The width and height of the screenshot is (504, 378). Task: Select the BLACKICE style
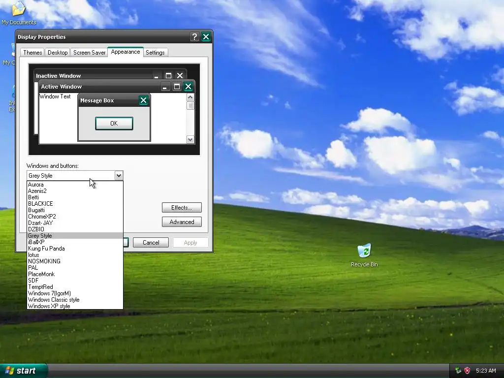(x=75, y=204)
